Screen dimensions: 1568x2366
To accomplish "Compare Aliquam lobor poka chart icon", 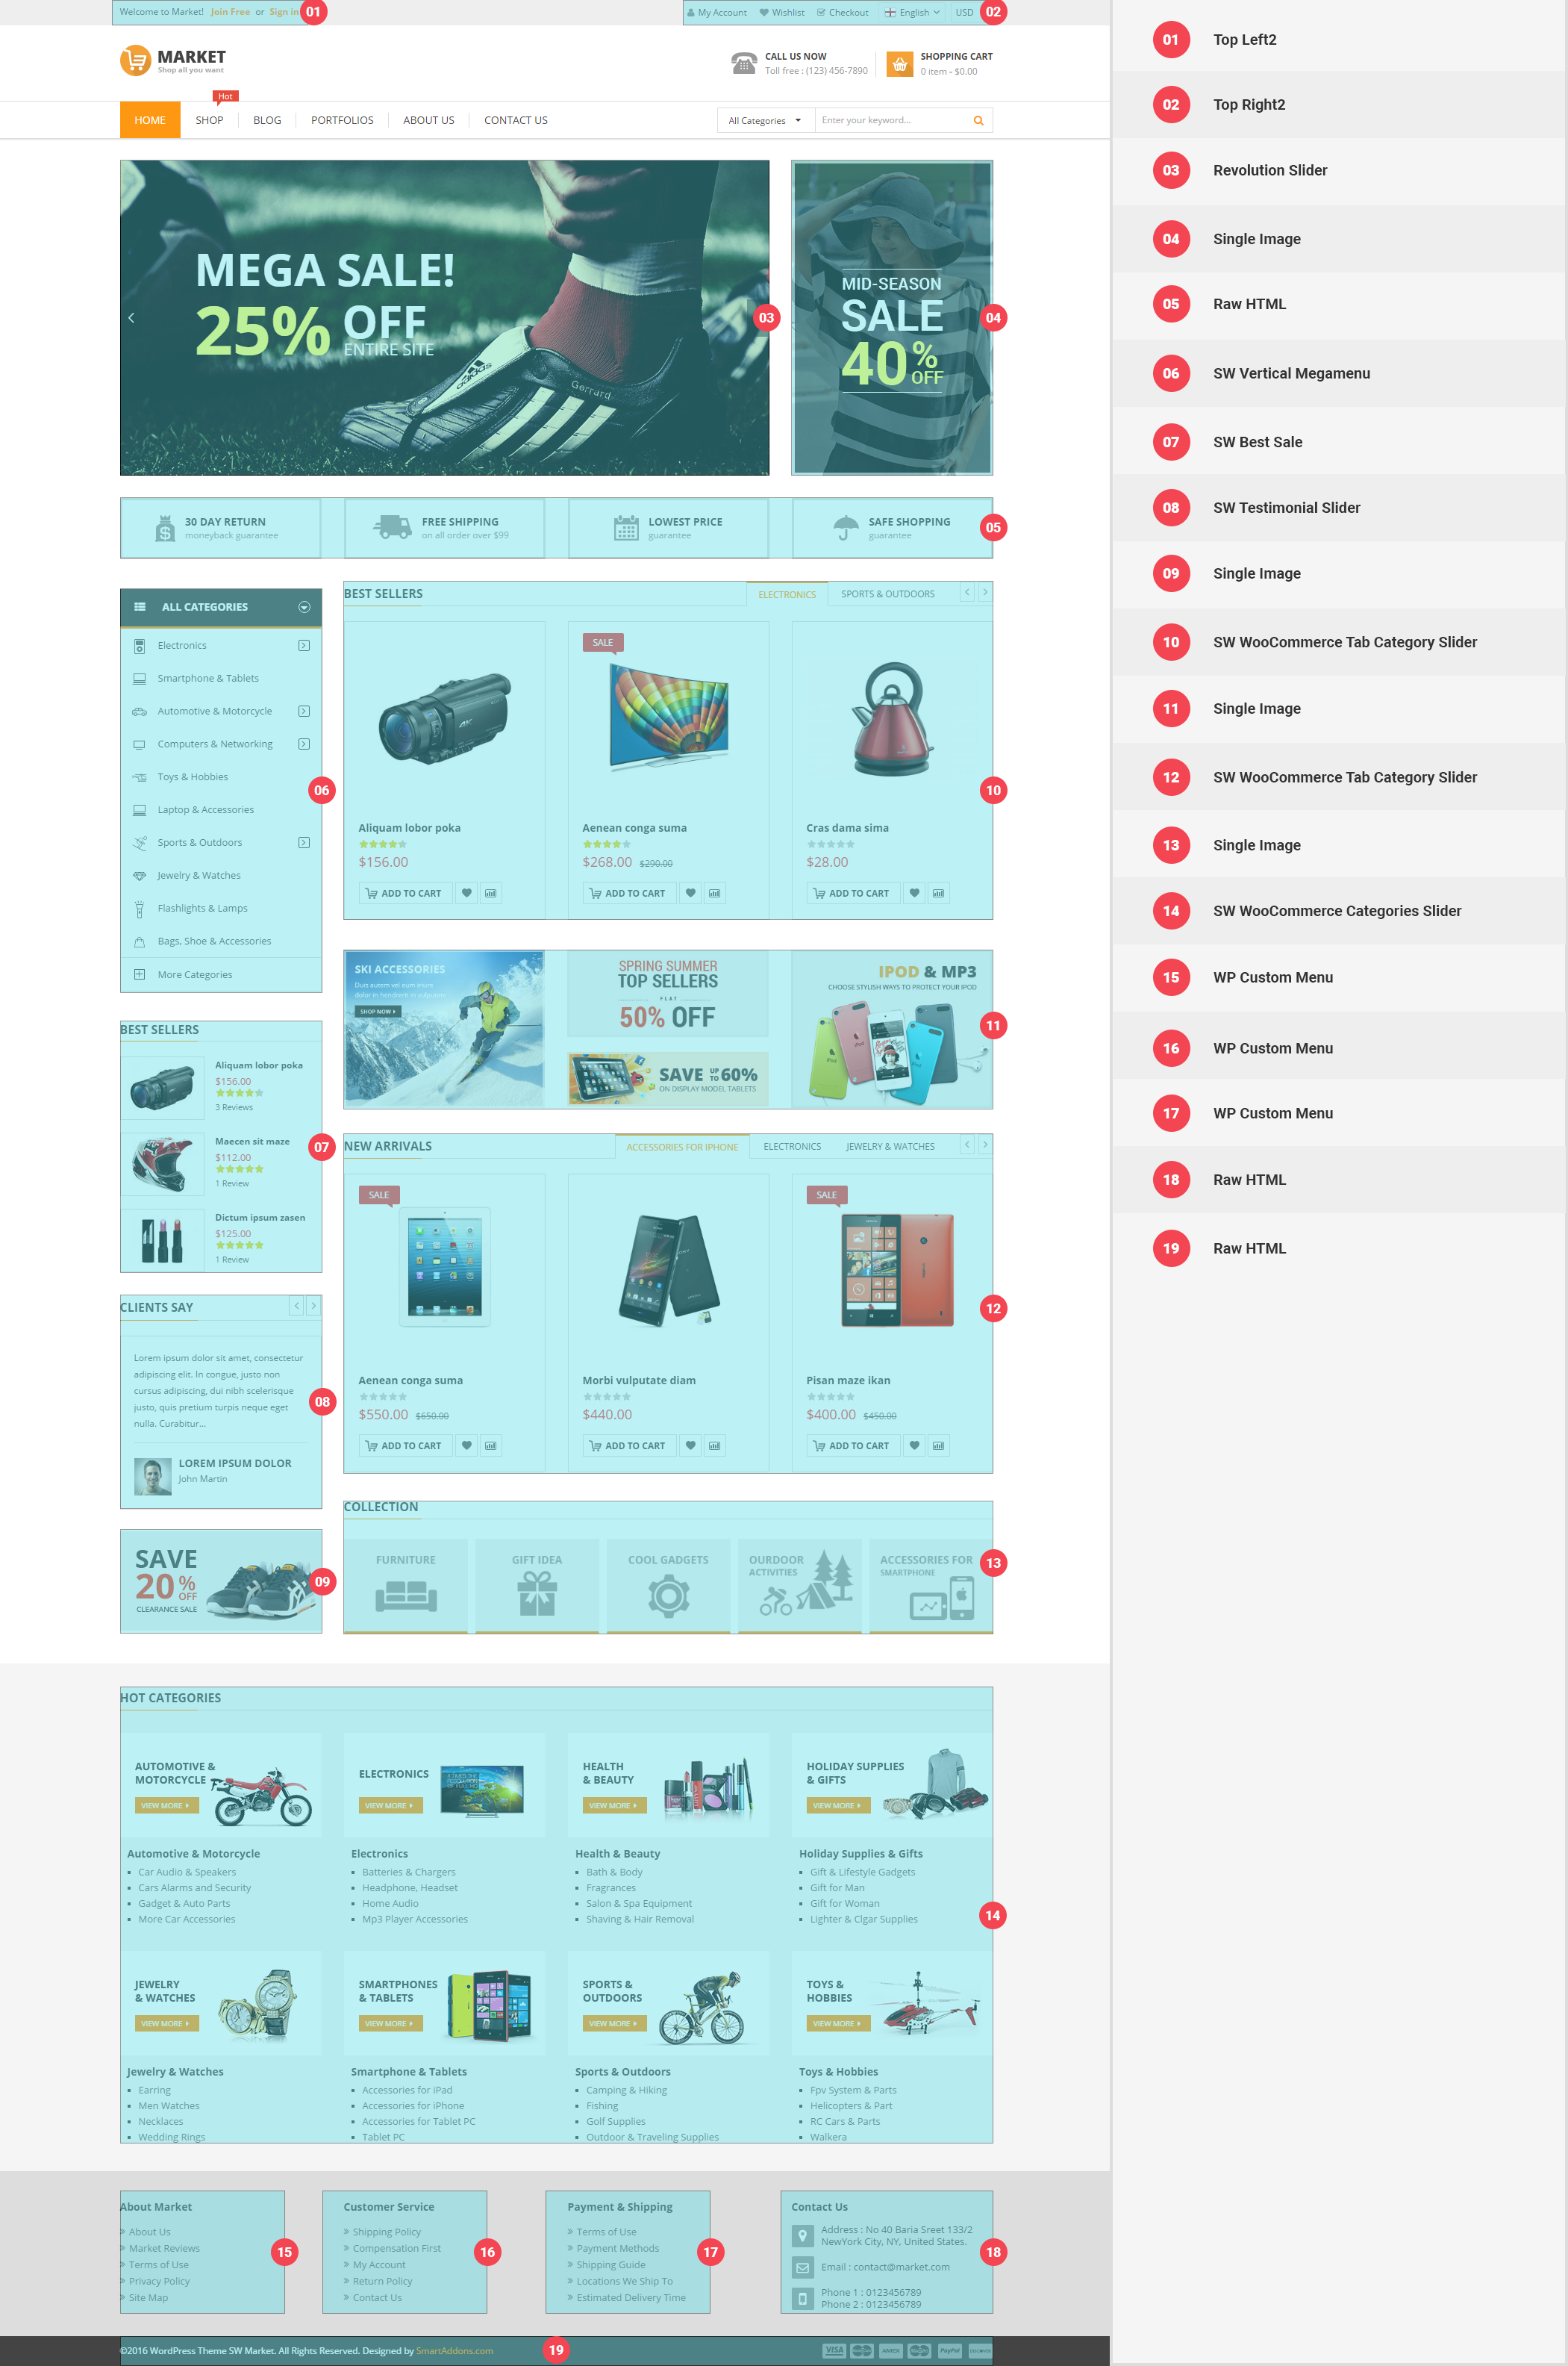I will 491,894.
